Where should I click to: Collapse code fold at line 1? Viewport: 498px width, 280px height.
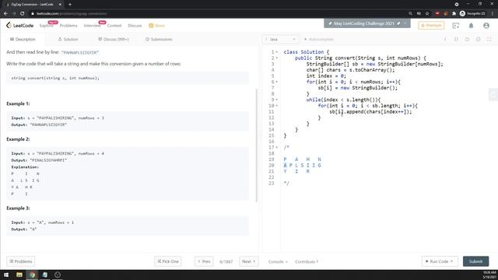tap(277, 52)
